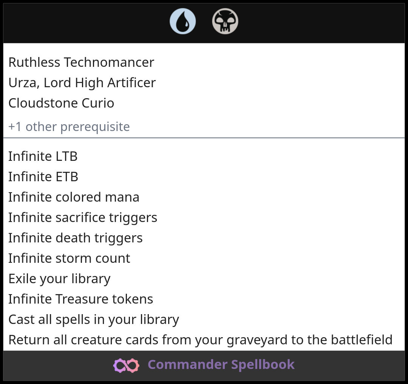
Task: Select the dark footer bar menu
Action: 204,365
